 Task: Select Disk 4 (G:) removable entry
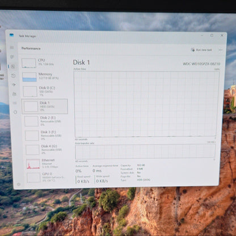[47, 149]
